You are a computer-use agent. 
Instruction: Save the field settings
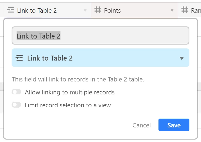point(174,125)
